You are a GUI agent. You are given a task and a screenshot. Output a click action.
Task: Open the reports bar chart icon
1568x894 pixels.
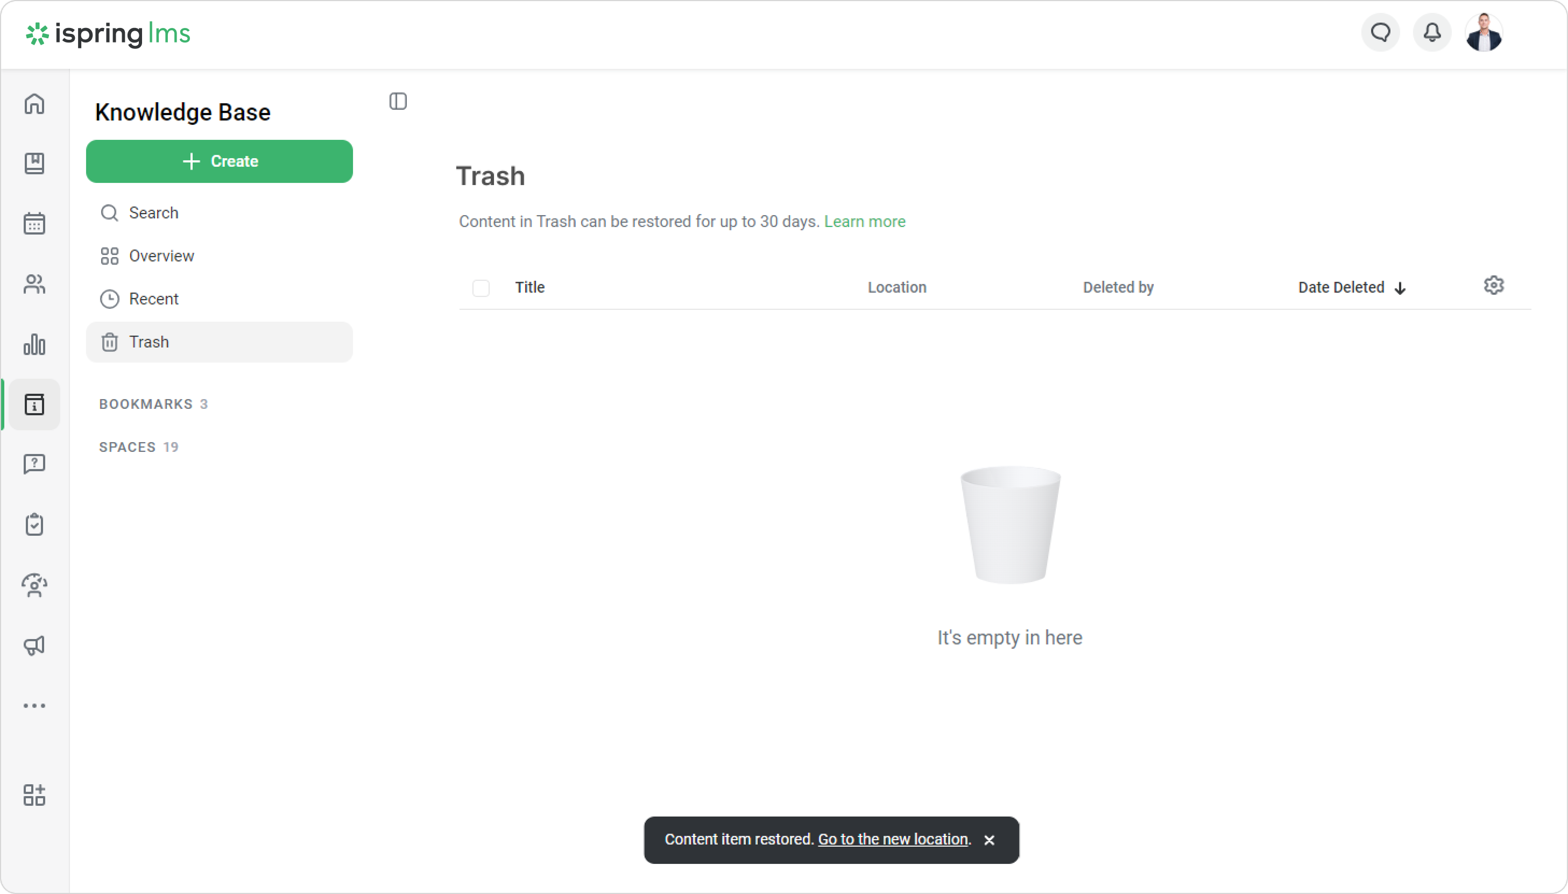[x=34, y=344]
